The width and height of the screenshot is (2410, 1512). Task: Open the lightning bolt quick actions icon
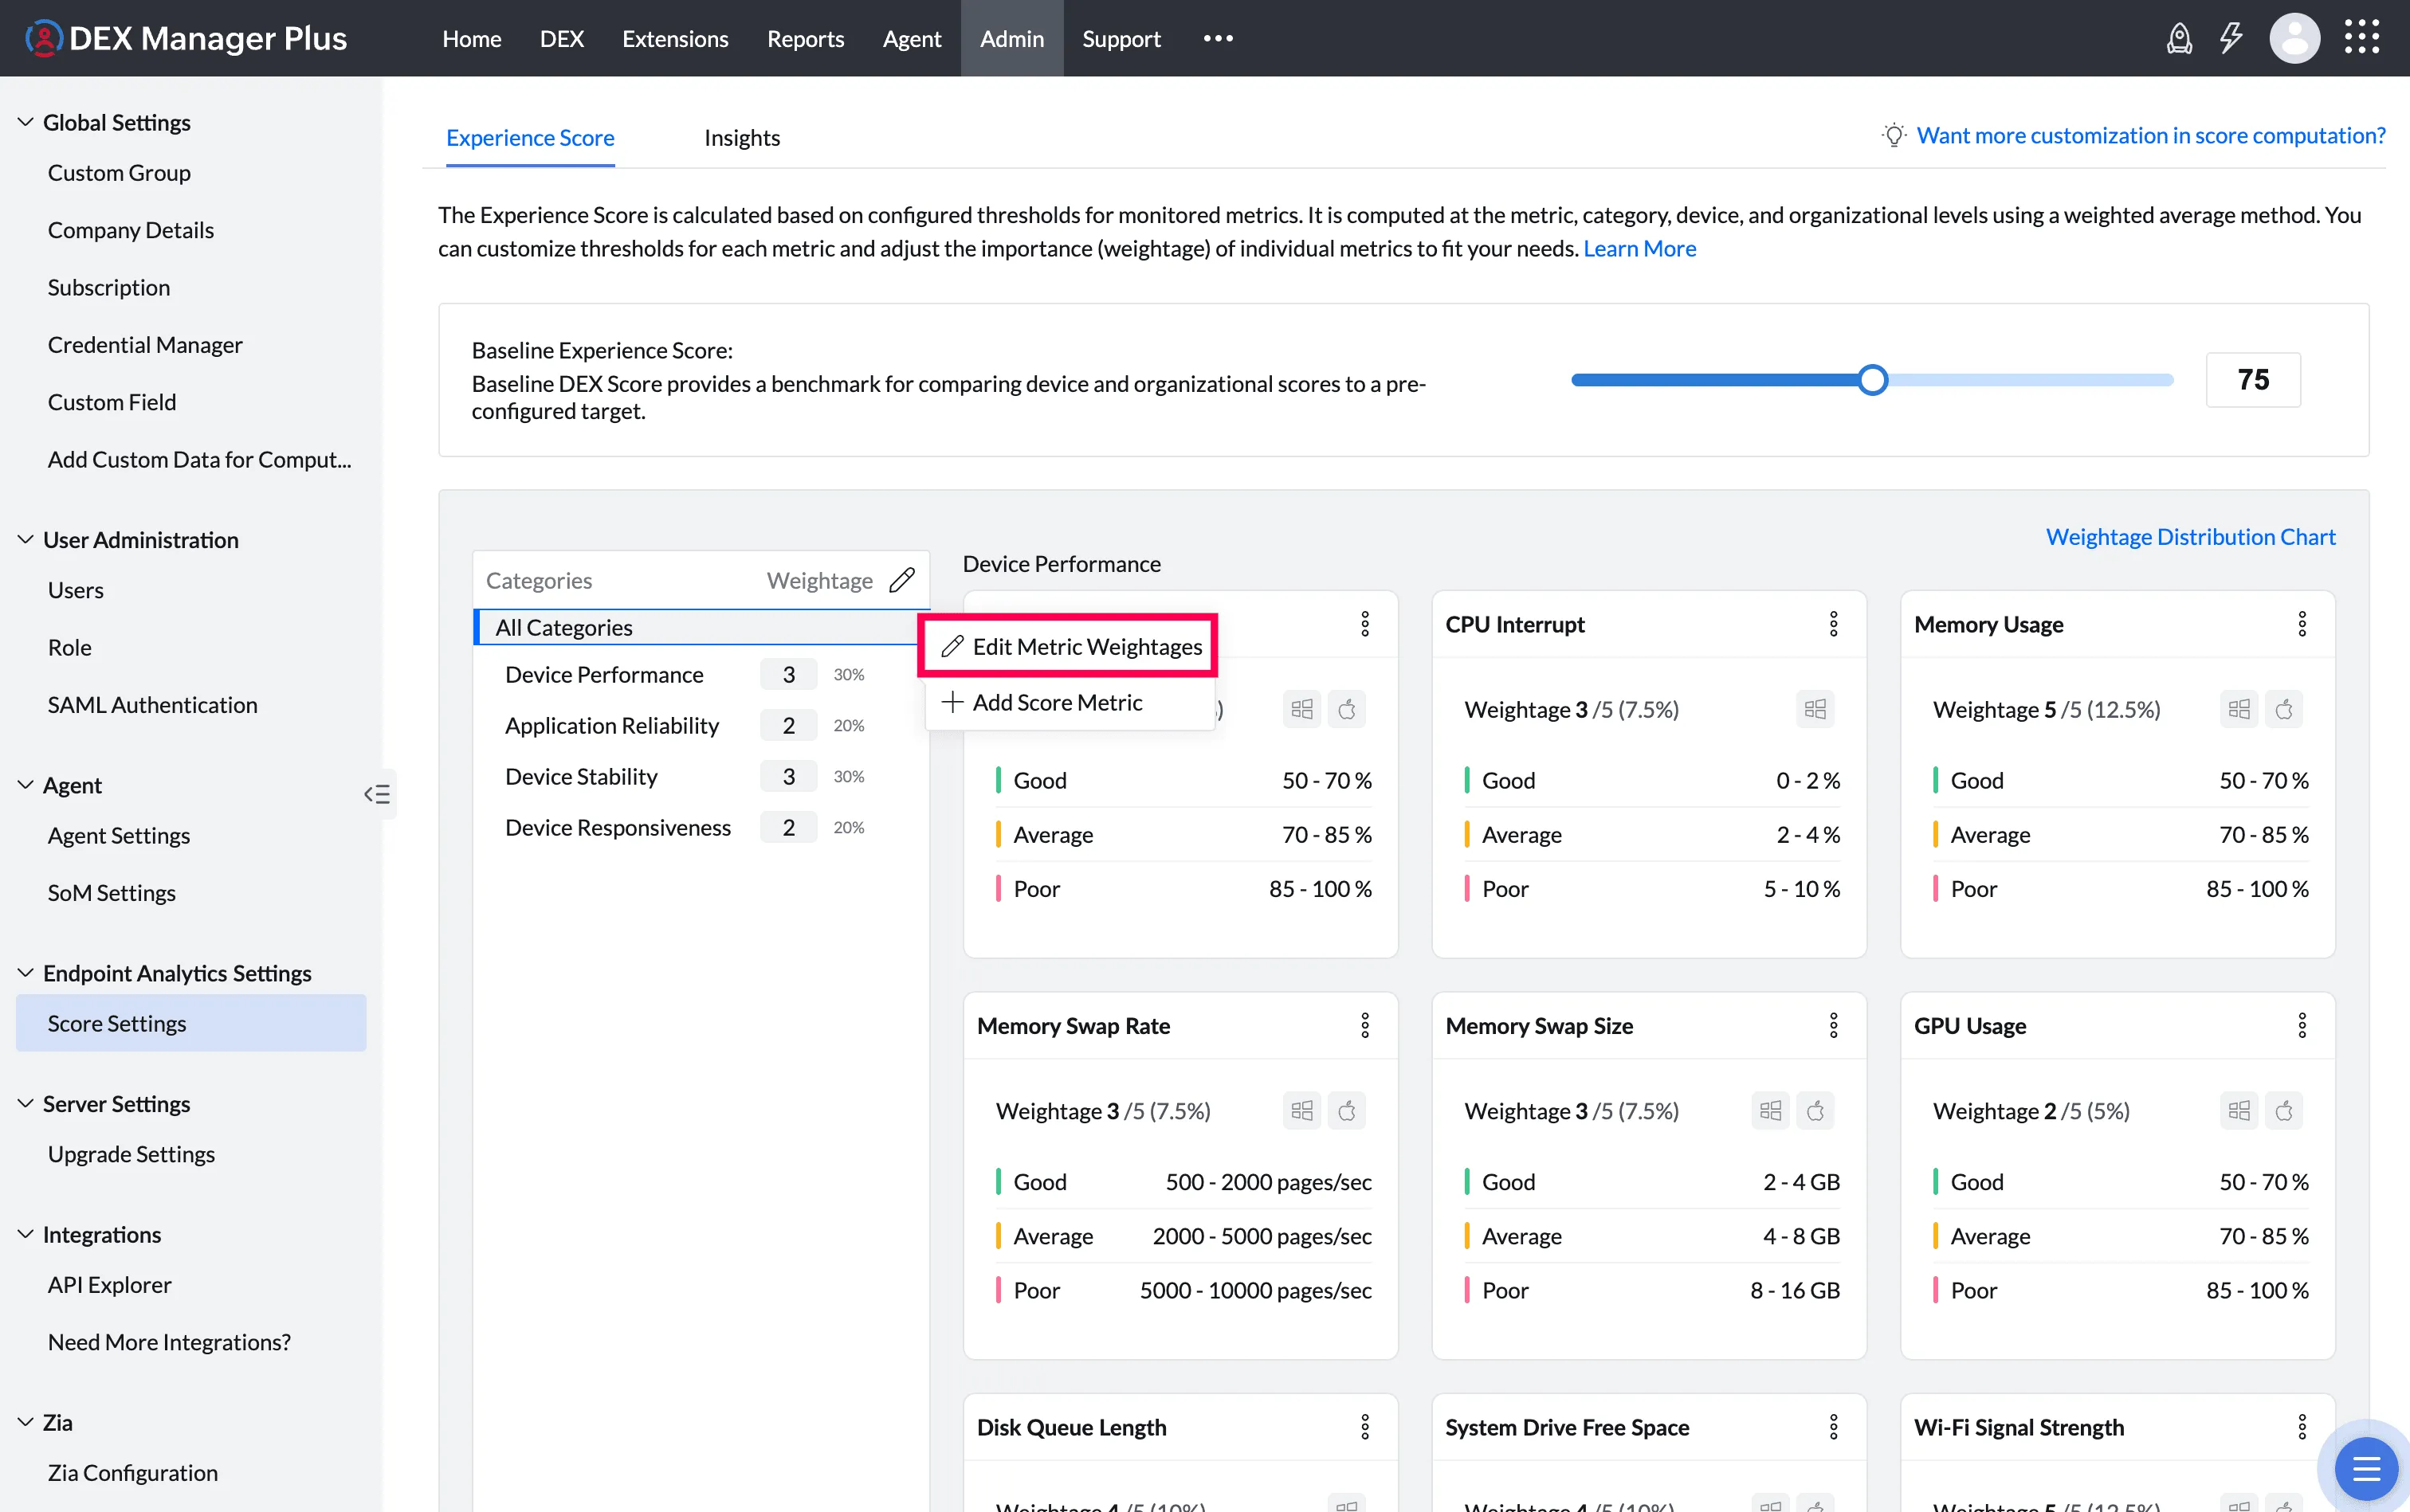point(2231,39)
